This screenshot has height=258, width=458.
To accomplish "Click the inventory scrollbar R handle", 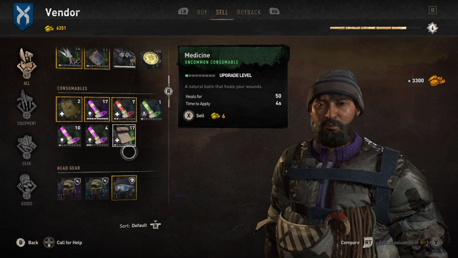I will pos(168,91).
